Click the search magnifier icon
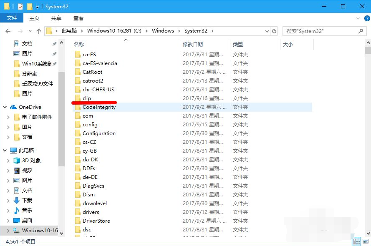371x246 pixels. click(x=361, y=31)
